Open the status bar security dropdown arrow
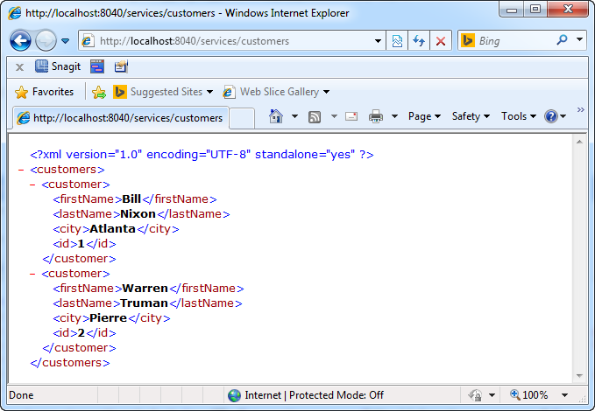The width and height of the screenshot is (595, 411). point(492,395)
